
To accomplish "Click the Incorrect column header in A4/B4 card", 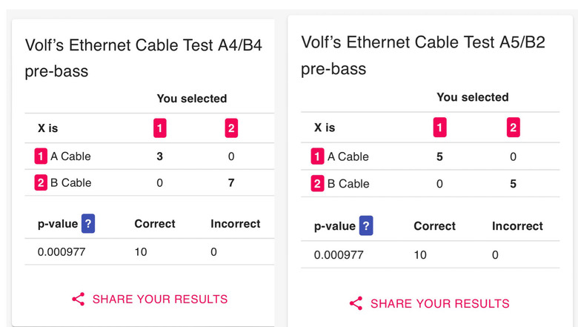I will tap(236, 224).
